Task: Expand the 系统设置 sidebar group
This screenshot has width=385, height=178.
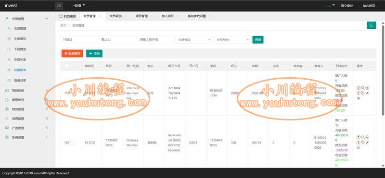Action: (27, 137)
